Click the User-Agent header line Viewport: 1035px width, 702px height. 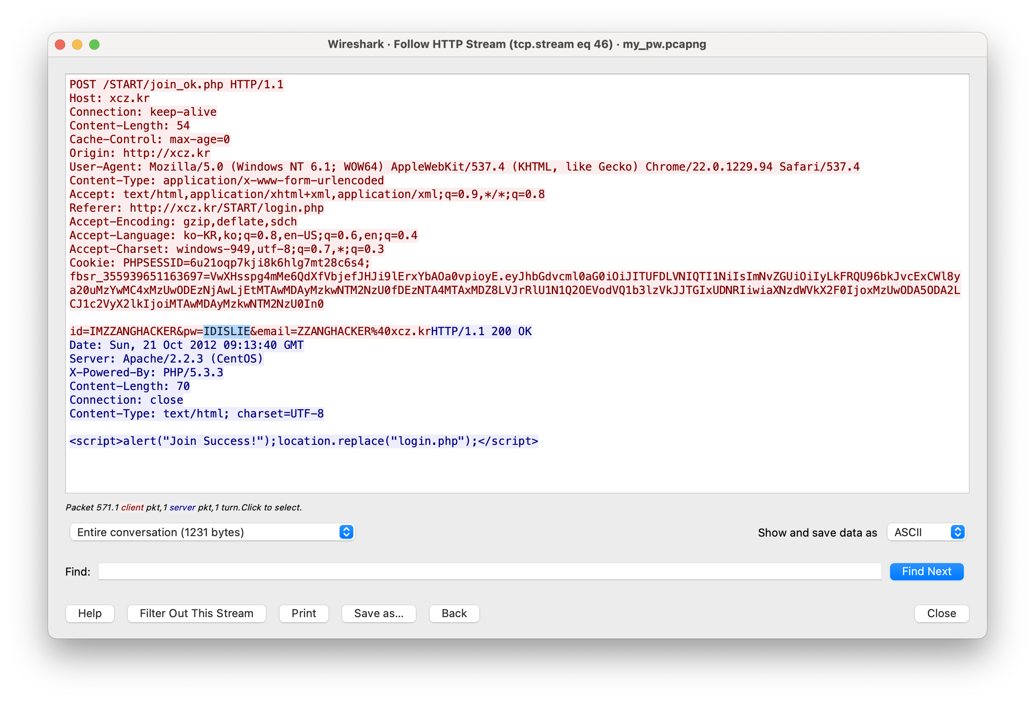[464, 167]
